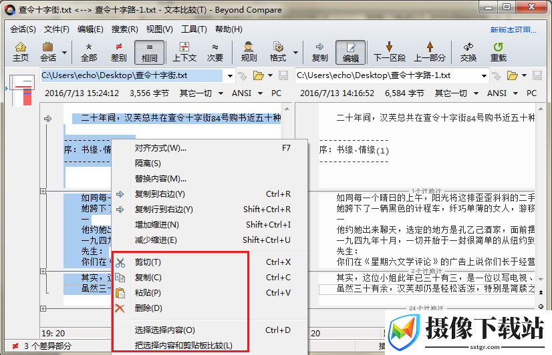Expand left ANSI encoding dropdown

tap(260, 93)
